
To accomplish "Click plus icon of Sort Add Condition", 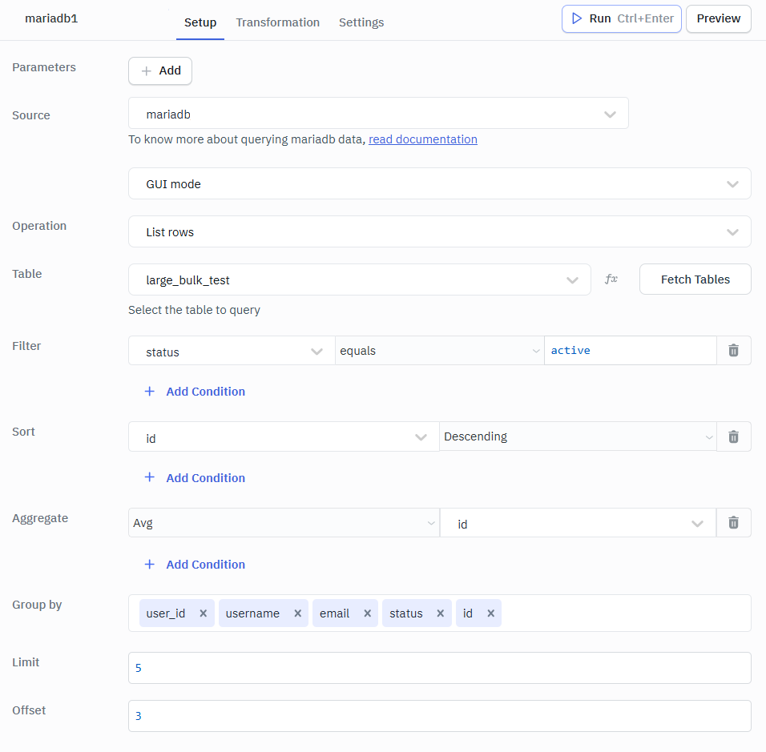I will (150, 477).
